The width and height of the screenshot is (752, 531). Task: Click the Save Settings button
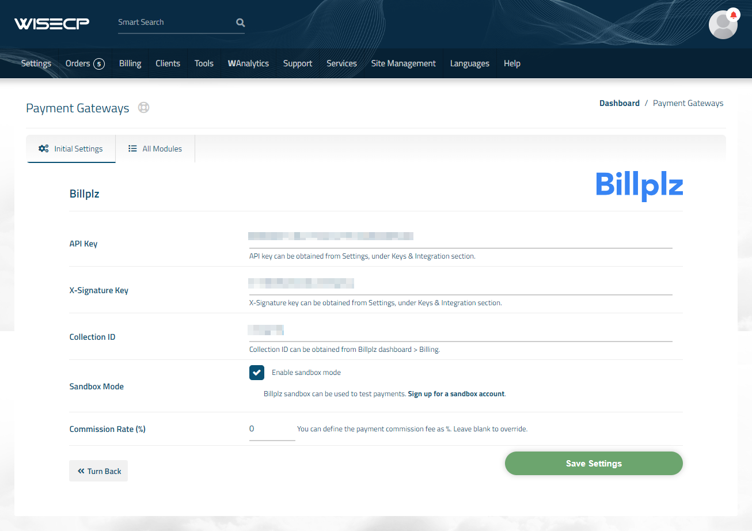click(594, 464)
